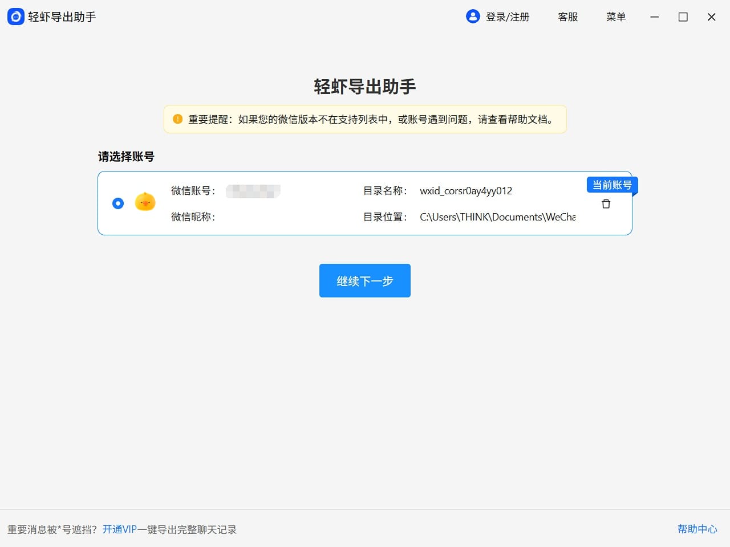Click the main 轻虾导出助手 page title
The width and height of the screenshot is (730, 547).
coord(365,87)
